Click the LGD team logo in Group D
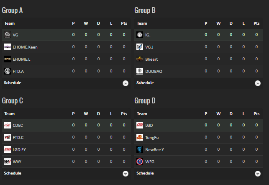 click(140, 125)
